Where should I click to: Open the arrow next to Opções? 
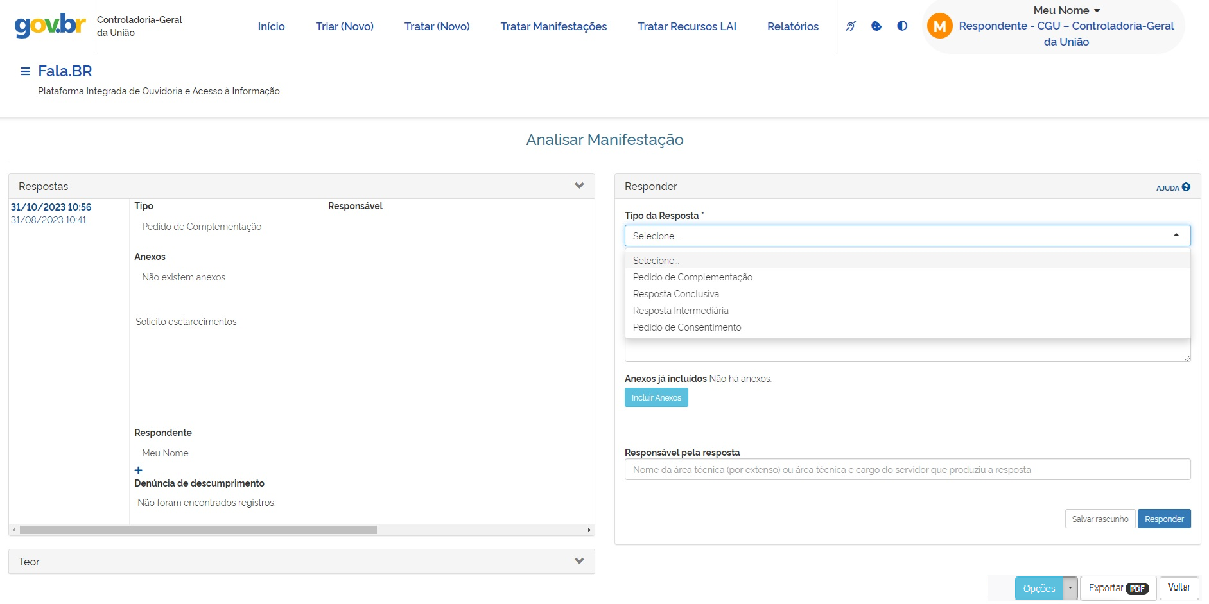click(x=1070, y=588)
